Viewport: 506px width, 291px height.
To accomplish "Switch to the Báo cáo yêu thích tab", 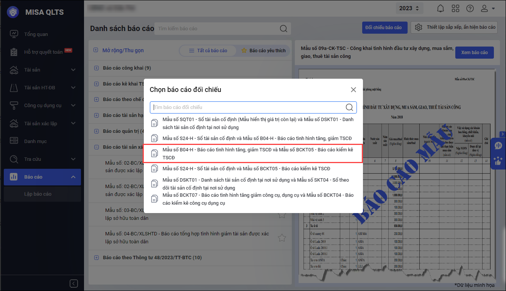I will 263,51.
